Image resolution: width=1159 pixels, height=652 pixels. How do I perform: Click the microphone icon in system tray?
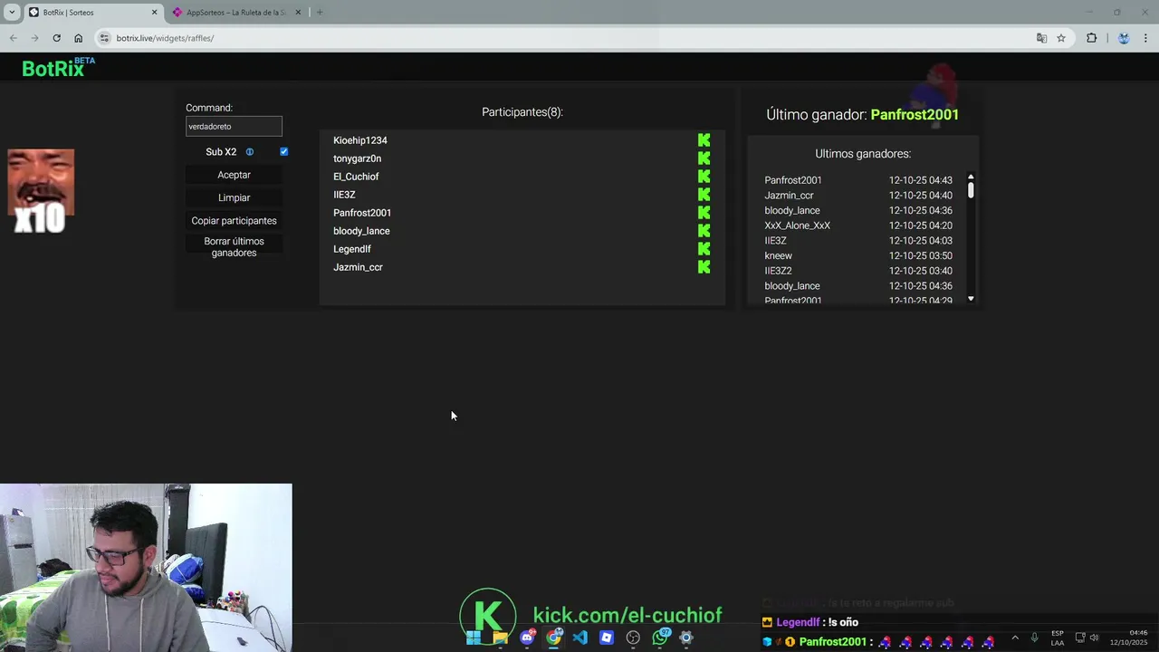click(x=1034, y=638)
